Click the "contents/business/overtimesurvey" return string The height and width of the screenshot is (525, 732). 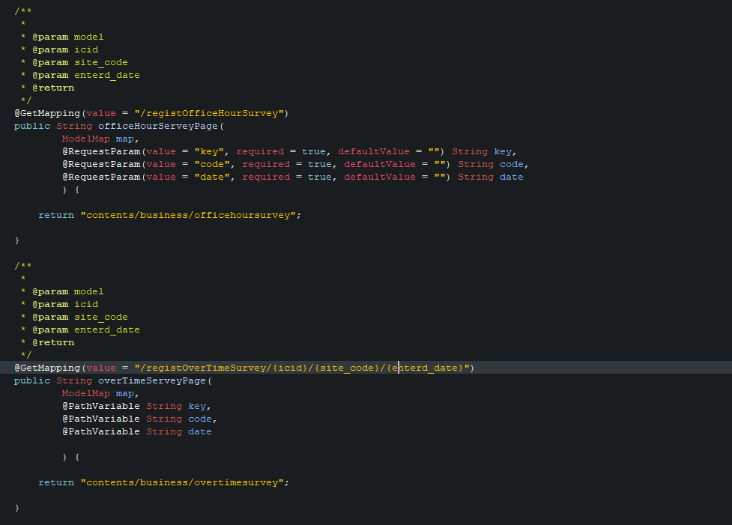click(182, 482)
